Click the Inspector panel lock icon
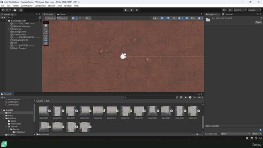The image size is (263, 148). [x=258, y=14]
